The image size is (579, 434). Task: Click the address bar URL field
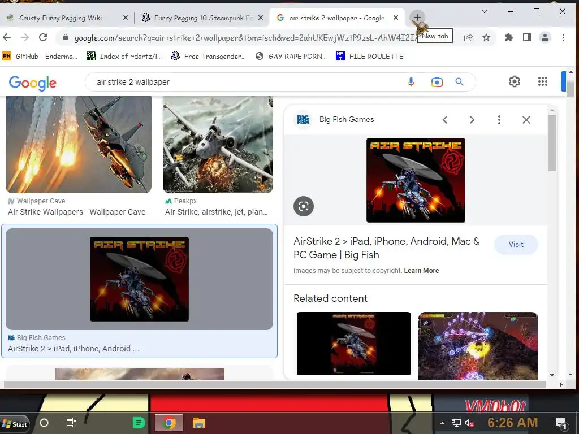point(244,37)
